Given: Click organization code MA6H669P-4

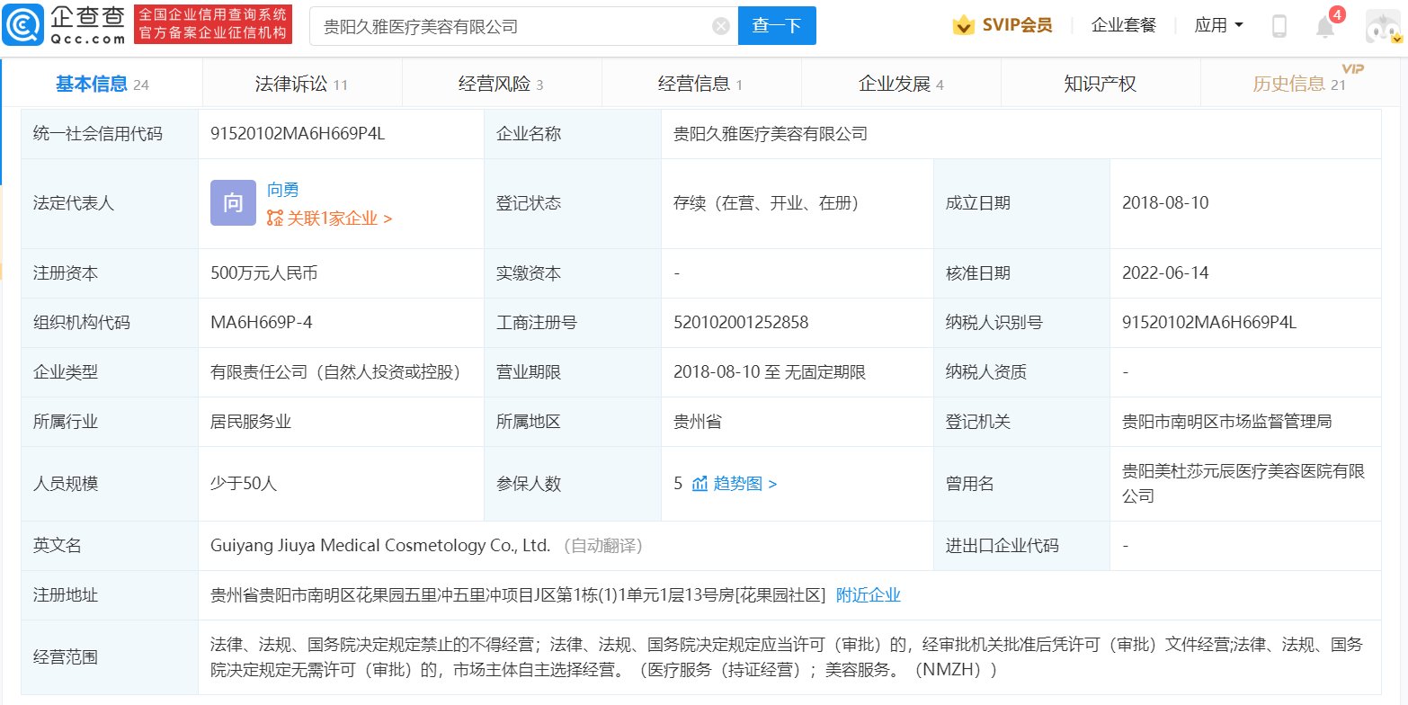Looking at the screenshot, I should pos(262,323).
